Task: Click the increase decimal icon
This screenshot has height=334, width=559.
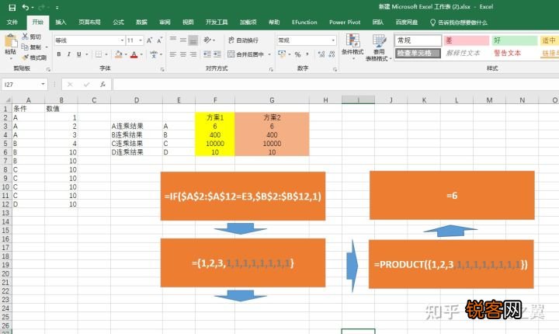Action: pos(321,54)
